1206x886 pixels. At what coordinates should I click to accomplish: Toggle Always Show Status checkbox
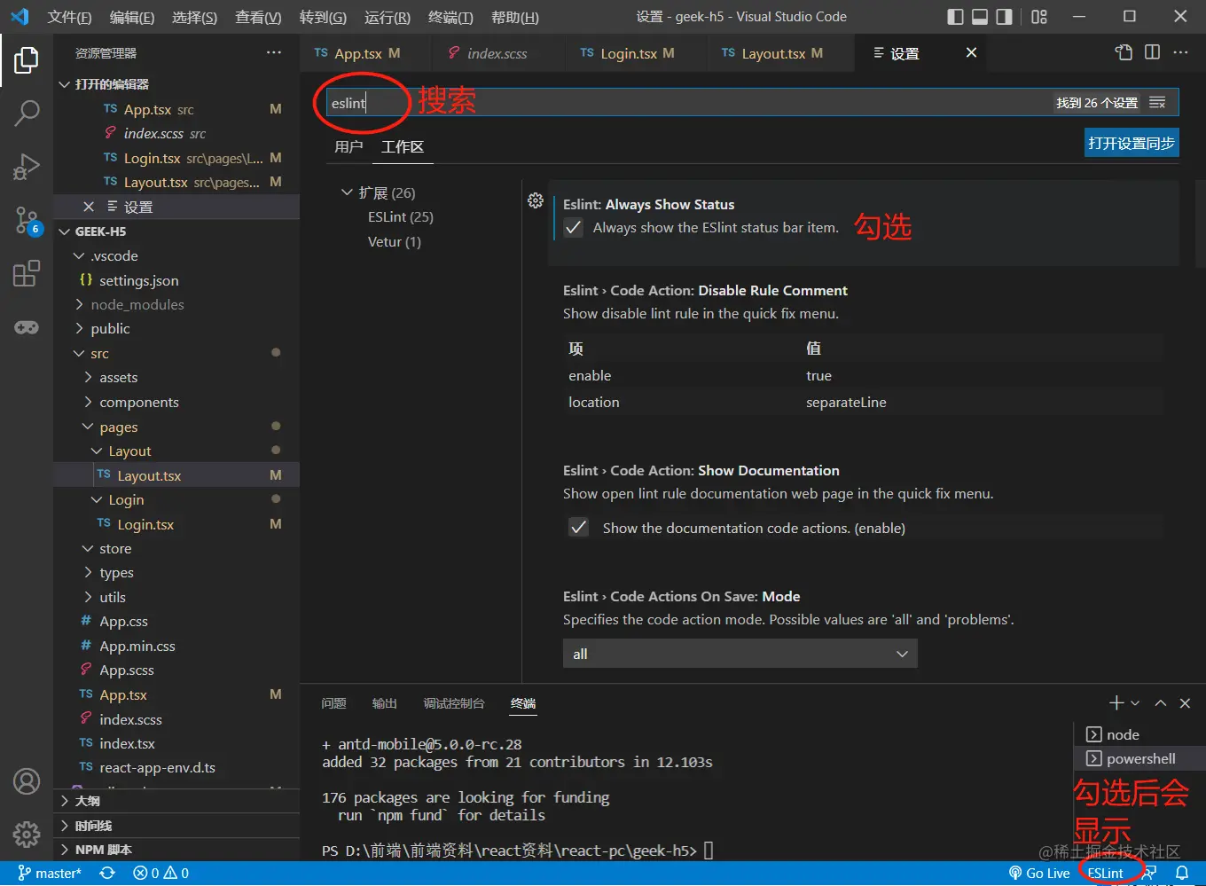(x=574, y=228)
